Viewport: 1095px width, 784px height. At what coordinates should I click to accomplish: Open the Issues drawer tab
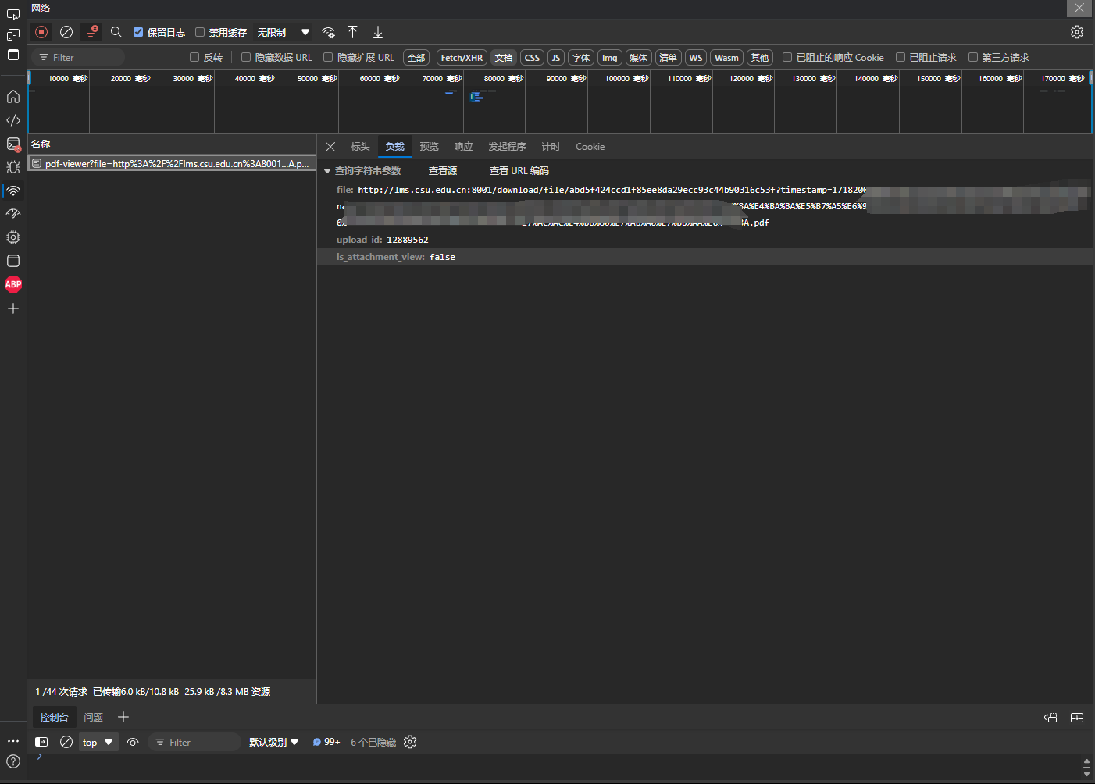point(93,718)
